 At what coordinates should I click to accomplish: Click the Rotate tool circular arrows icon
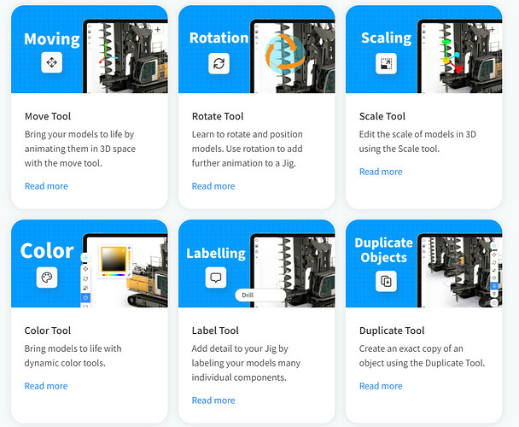tap(219, 63)
